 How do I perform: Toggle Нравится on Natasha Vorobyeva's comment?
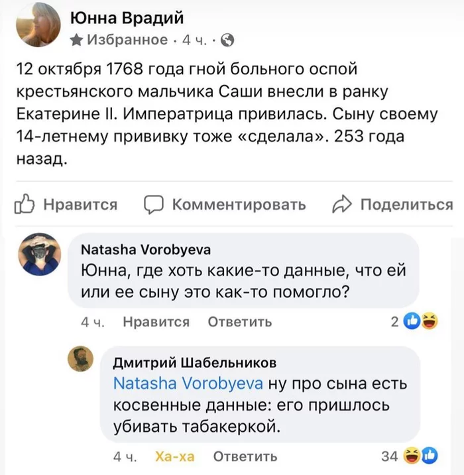[156, 322]
